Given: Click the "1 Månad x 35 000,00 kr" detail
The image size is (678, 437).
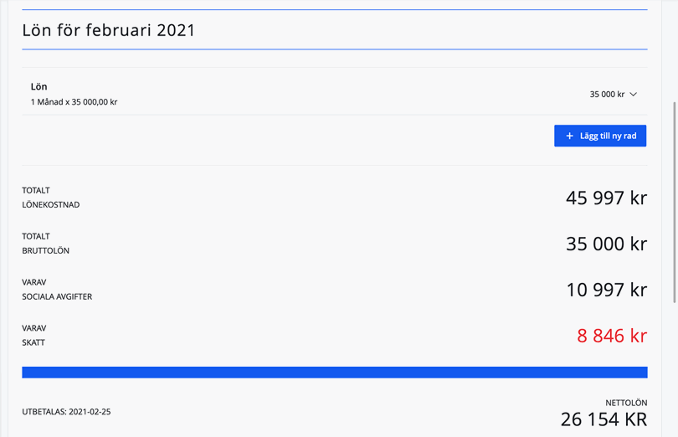Looking at the screenshot, I should coord(74,102).
